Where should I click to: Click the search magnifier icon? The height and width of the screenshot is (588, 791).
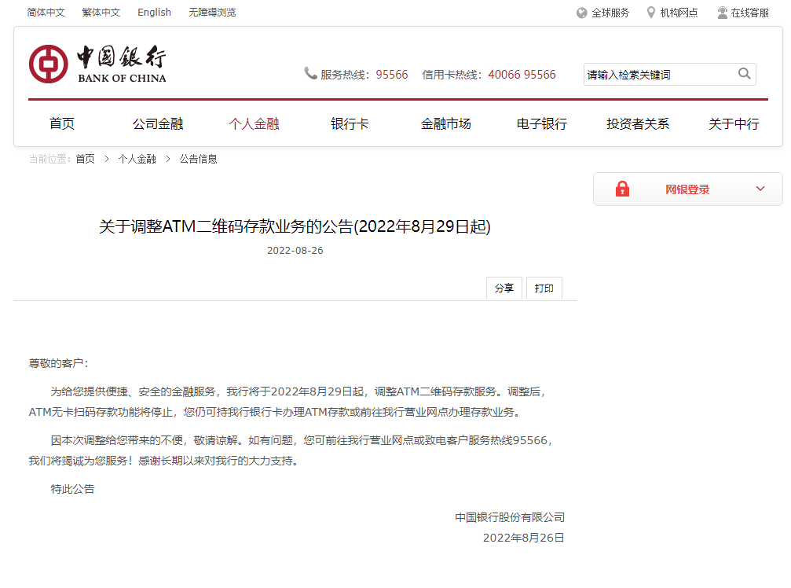pyautogui.click(x=744, y=74)
